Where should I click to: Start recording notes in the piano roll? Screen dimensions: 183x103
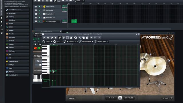48,38
